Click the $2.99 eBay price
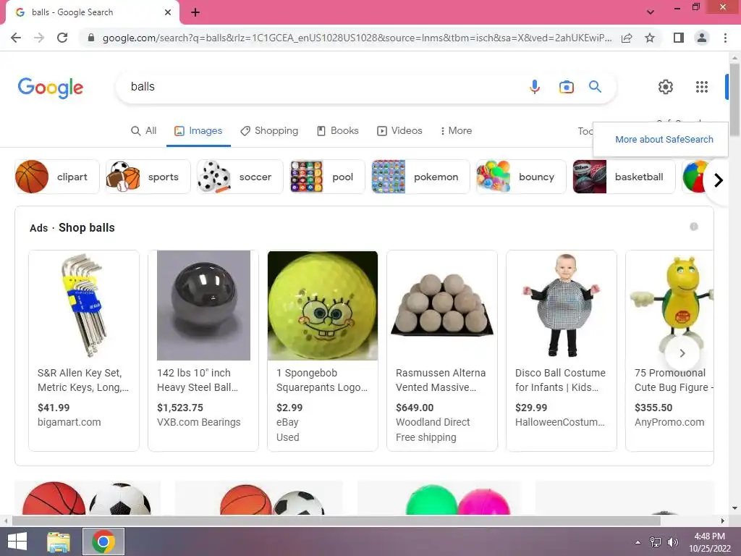Viewport: 741px width, 556px height. click(x=289, y=408)
